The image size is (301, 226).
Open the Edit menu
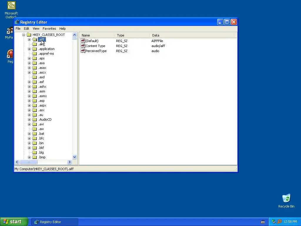26,29
